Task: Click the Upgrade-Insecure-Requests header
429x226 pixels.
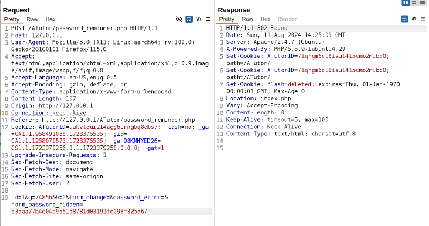Action: tap(59, 155)
